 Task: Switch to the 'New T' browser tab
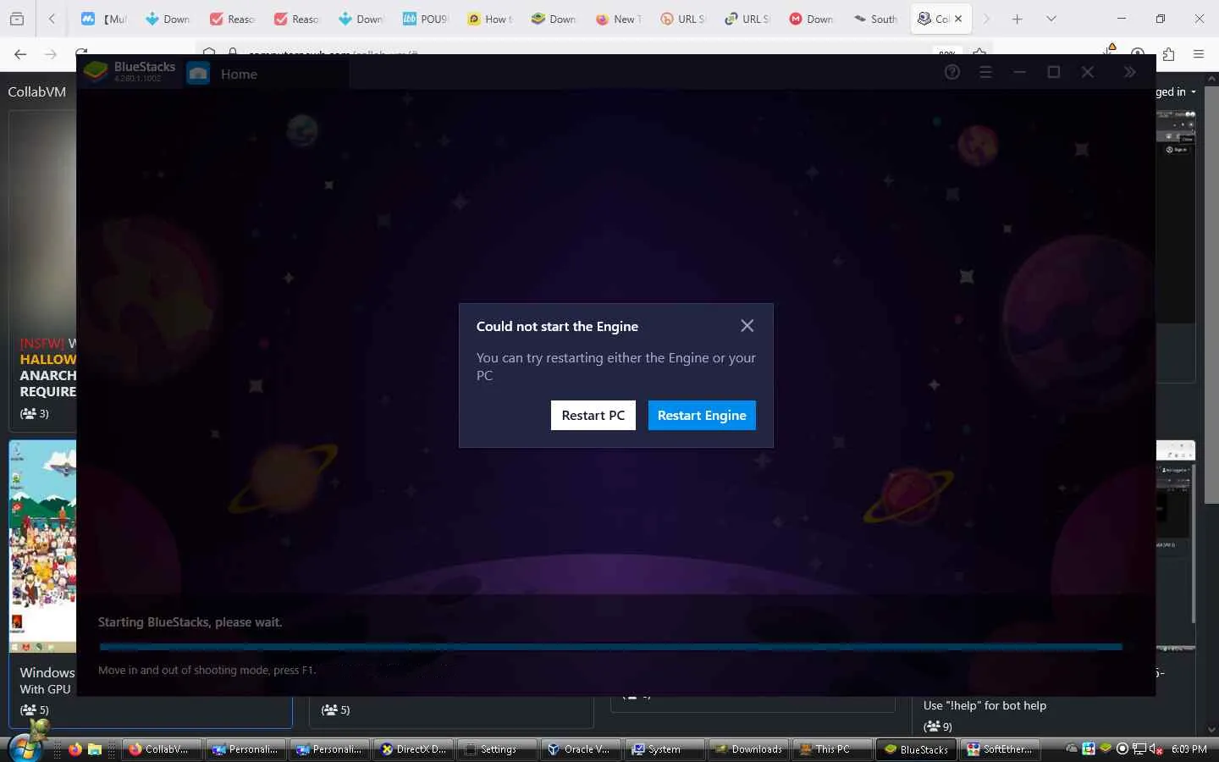click(x=619, y=19)
